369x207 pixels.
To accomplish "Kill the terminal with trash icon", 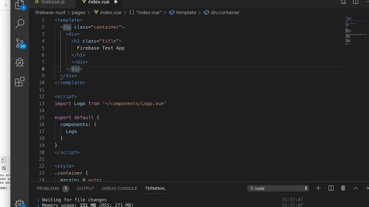I will pos(343,188).
